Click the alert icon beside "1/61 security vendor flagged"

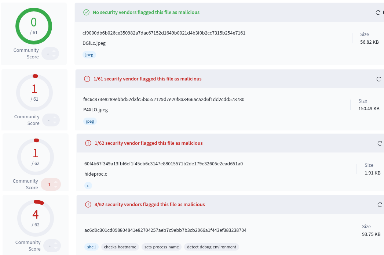(87, 79)
